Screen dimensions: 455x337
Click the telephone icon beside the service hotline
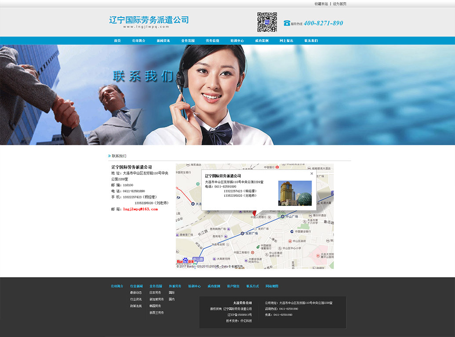[287, 23]
